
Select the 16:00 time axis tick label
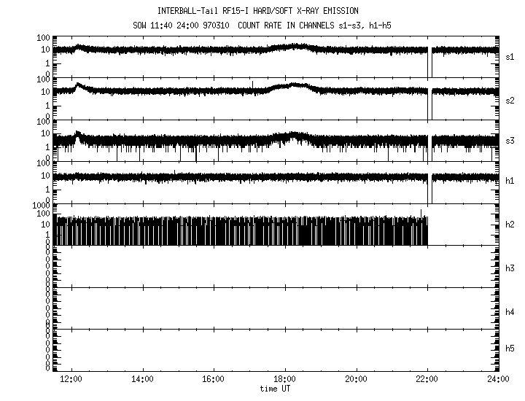(213, 379)
